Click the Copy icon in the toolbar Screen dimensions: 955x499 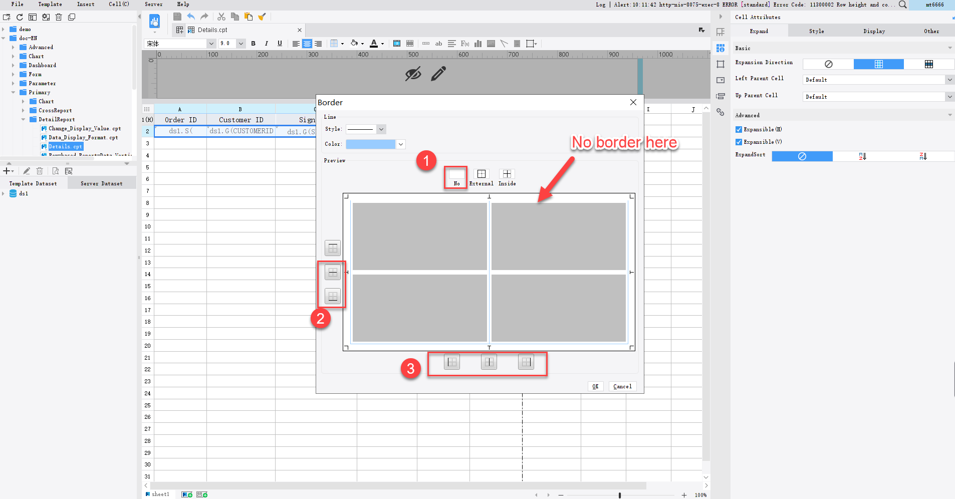(234, 17)
